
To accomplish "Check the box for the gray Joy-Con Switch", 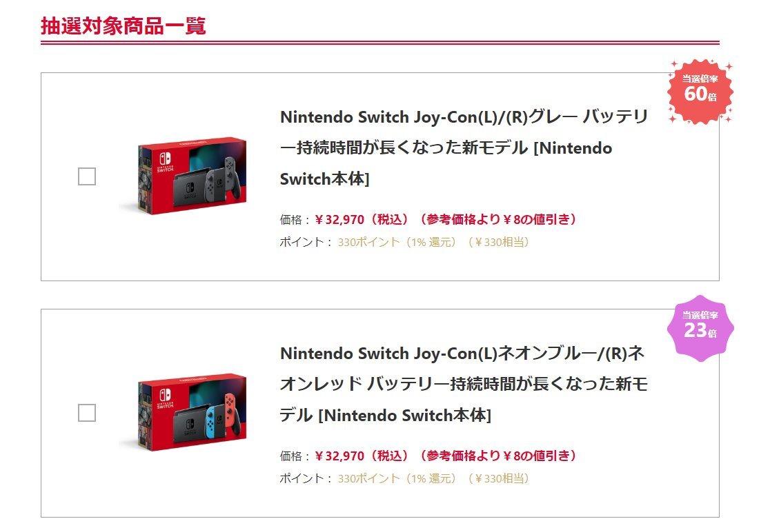I will pos(87,177).
